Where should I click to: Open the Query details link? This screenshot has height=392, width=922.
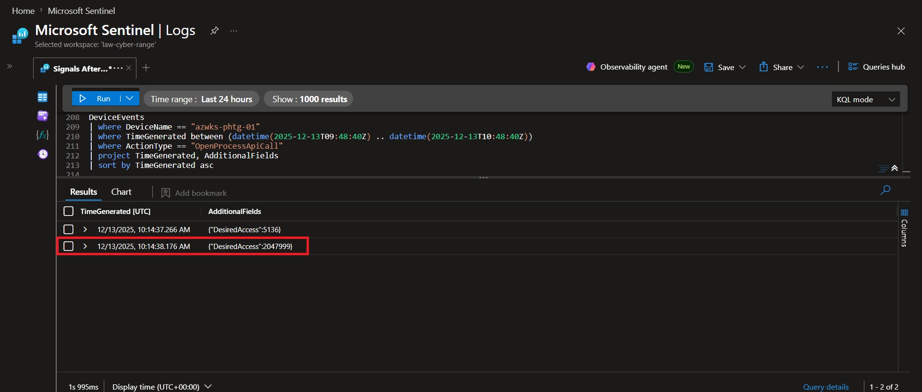[x=825, y=387]
